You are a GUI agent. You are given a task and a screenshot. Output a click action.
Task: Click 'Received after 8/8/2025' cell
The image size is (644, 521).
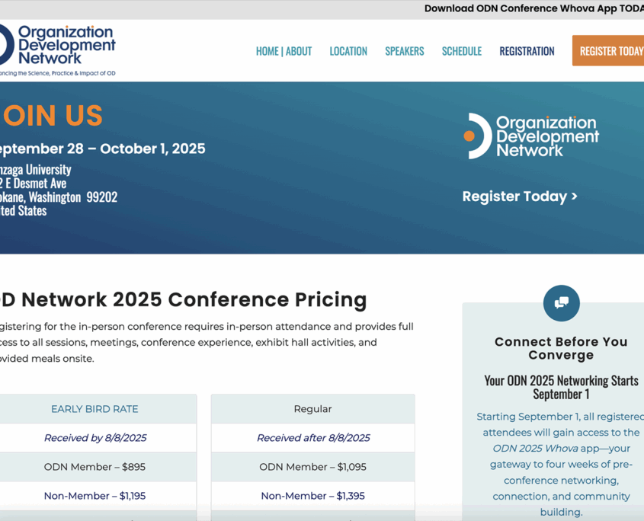click(313, 438)
